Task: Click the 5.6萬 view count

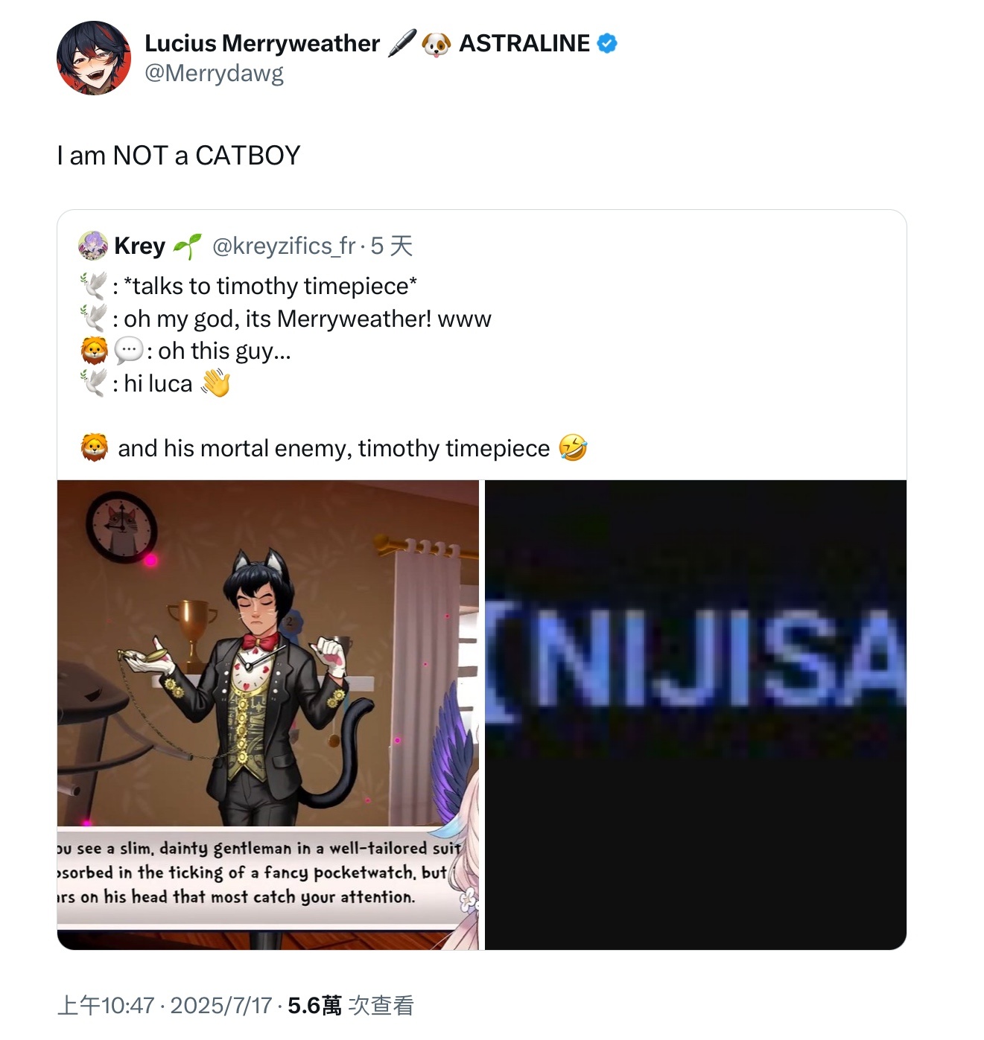Action: point(314,1006)
